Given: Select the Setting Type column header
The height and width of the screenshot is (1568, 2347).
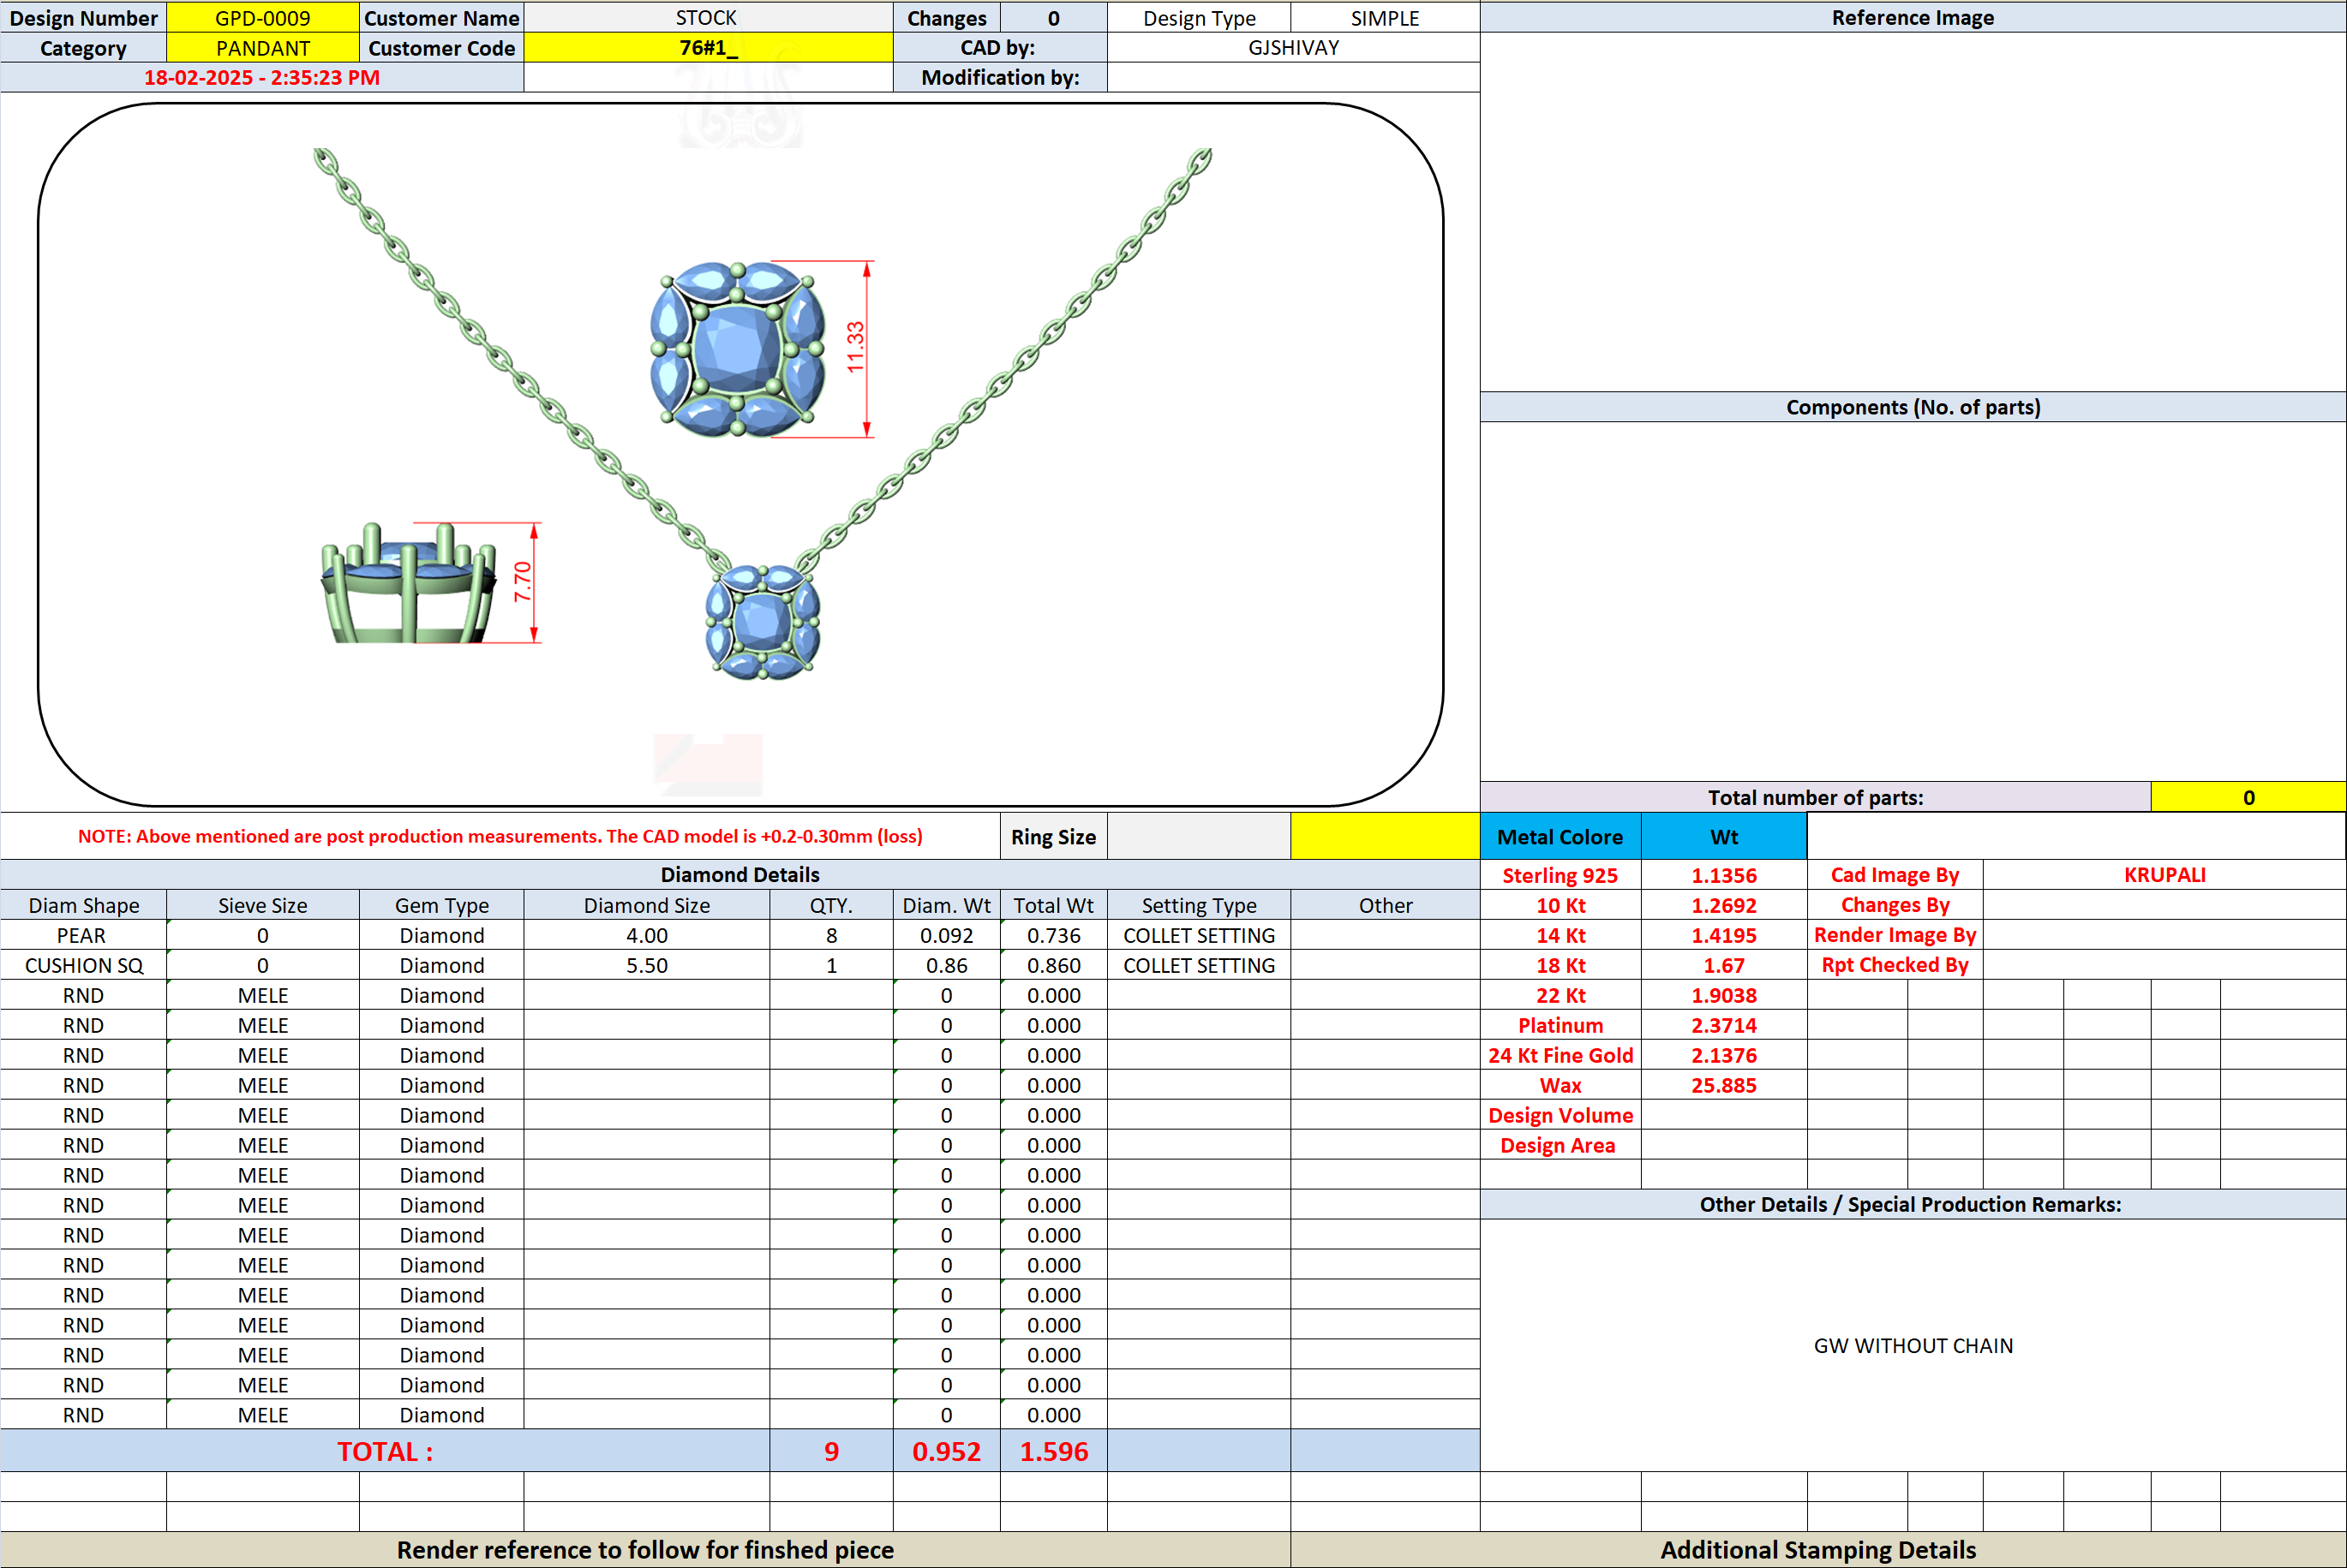Looking at the screenshot, I should coord(1199,905).
